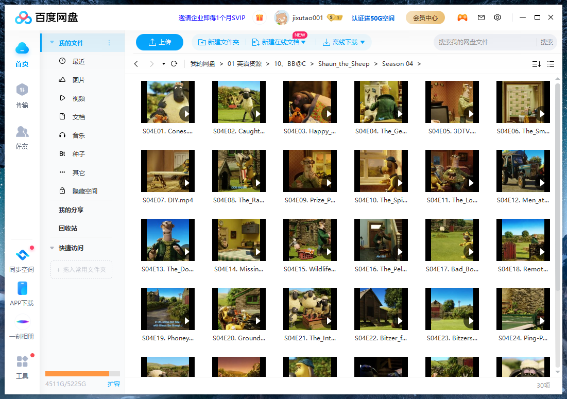
Task: Select S04E07. DIY.mp4 thumbnail
Action: [168, 171]
